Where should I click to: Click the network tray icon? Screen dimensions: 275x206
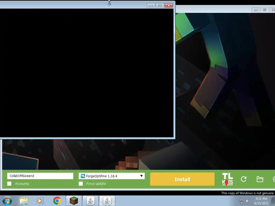241,201
